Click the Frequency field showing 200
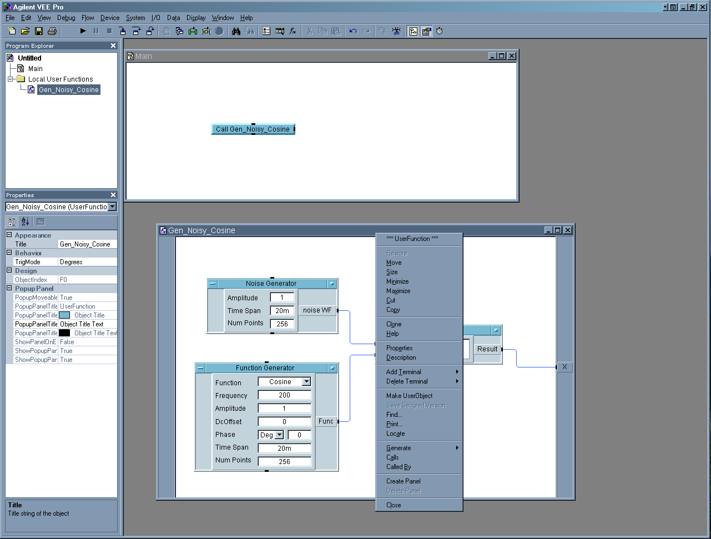Screen dimensions: 711x539 coord(284,395)
